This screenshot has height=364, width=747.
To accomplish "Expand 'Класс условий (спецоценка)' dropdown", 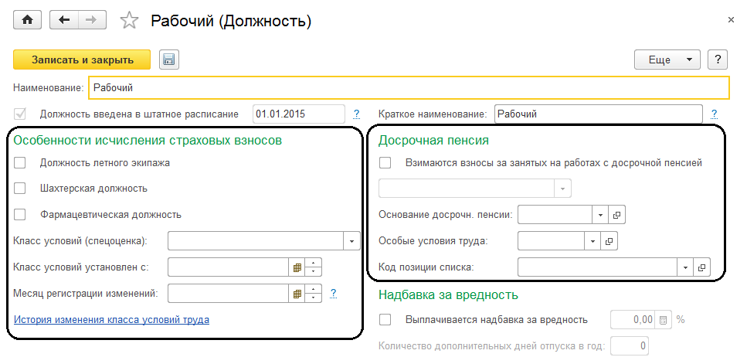I will (353, 241).
